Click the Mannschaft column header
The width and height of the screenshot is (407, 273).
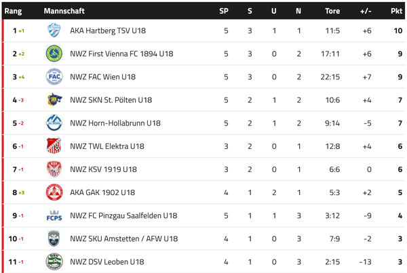[x=64, y=11]
